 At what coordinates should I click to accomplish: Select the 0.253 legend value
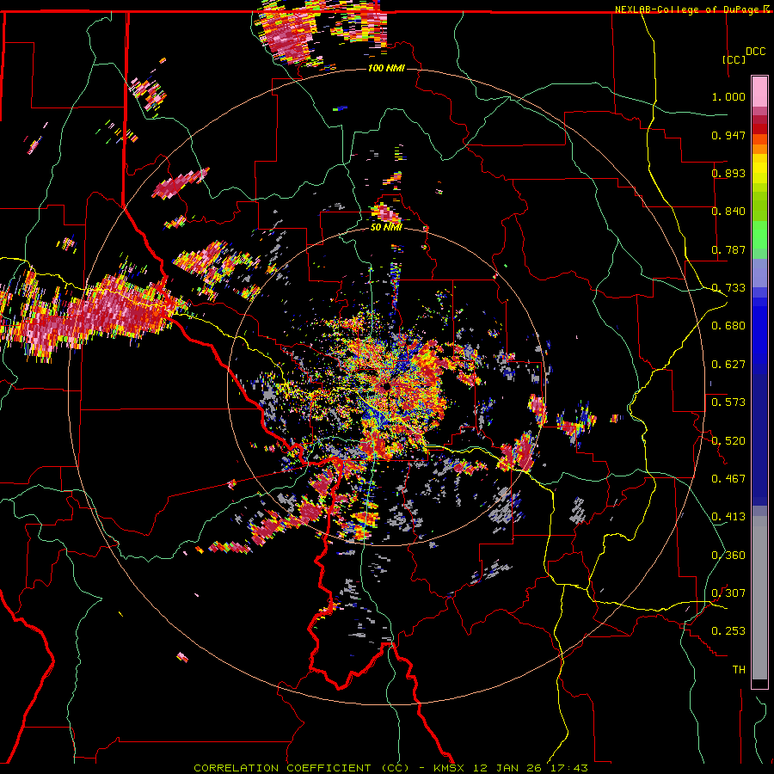[x=728, y=631]
